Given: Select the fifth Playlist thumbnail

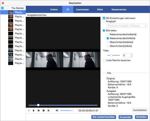Looking at the screenshot, I should [10, 29].
